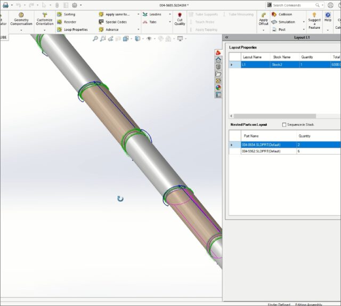The height and width of the screenshot is (306, 341).
Task: Collapse Layout L1 panel with double chevron
Action: 227,37
